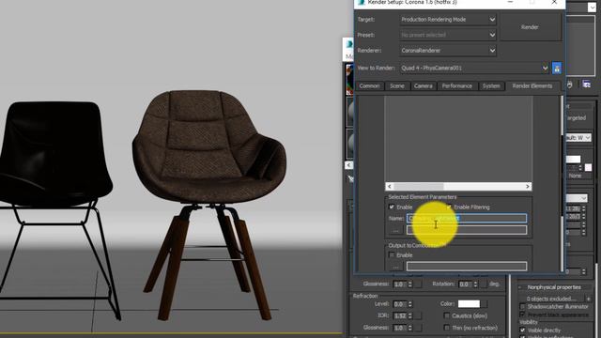601x338 pixels.
Task: Switch to the Scene tab
Action: [x=397, y=85]
